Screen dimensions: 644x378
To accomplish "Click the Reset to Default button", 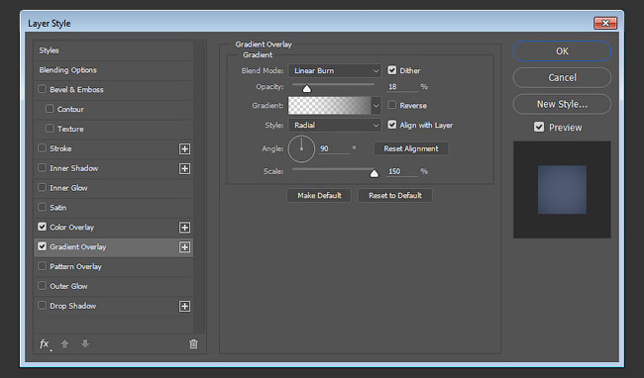I will point(395,196).
